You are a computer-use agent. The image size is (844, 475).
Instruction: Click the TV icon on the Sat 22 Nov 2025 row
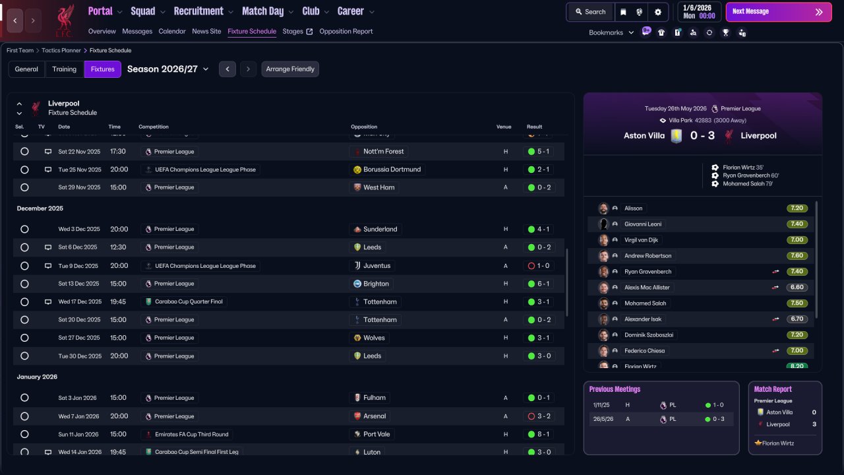pos(48,151)
